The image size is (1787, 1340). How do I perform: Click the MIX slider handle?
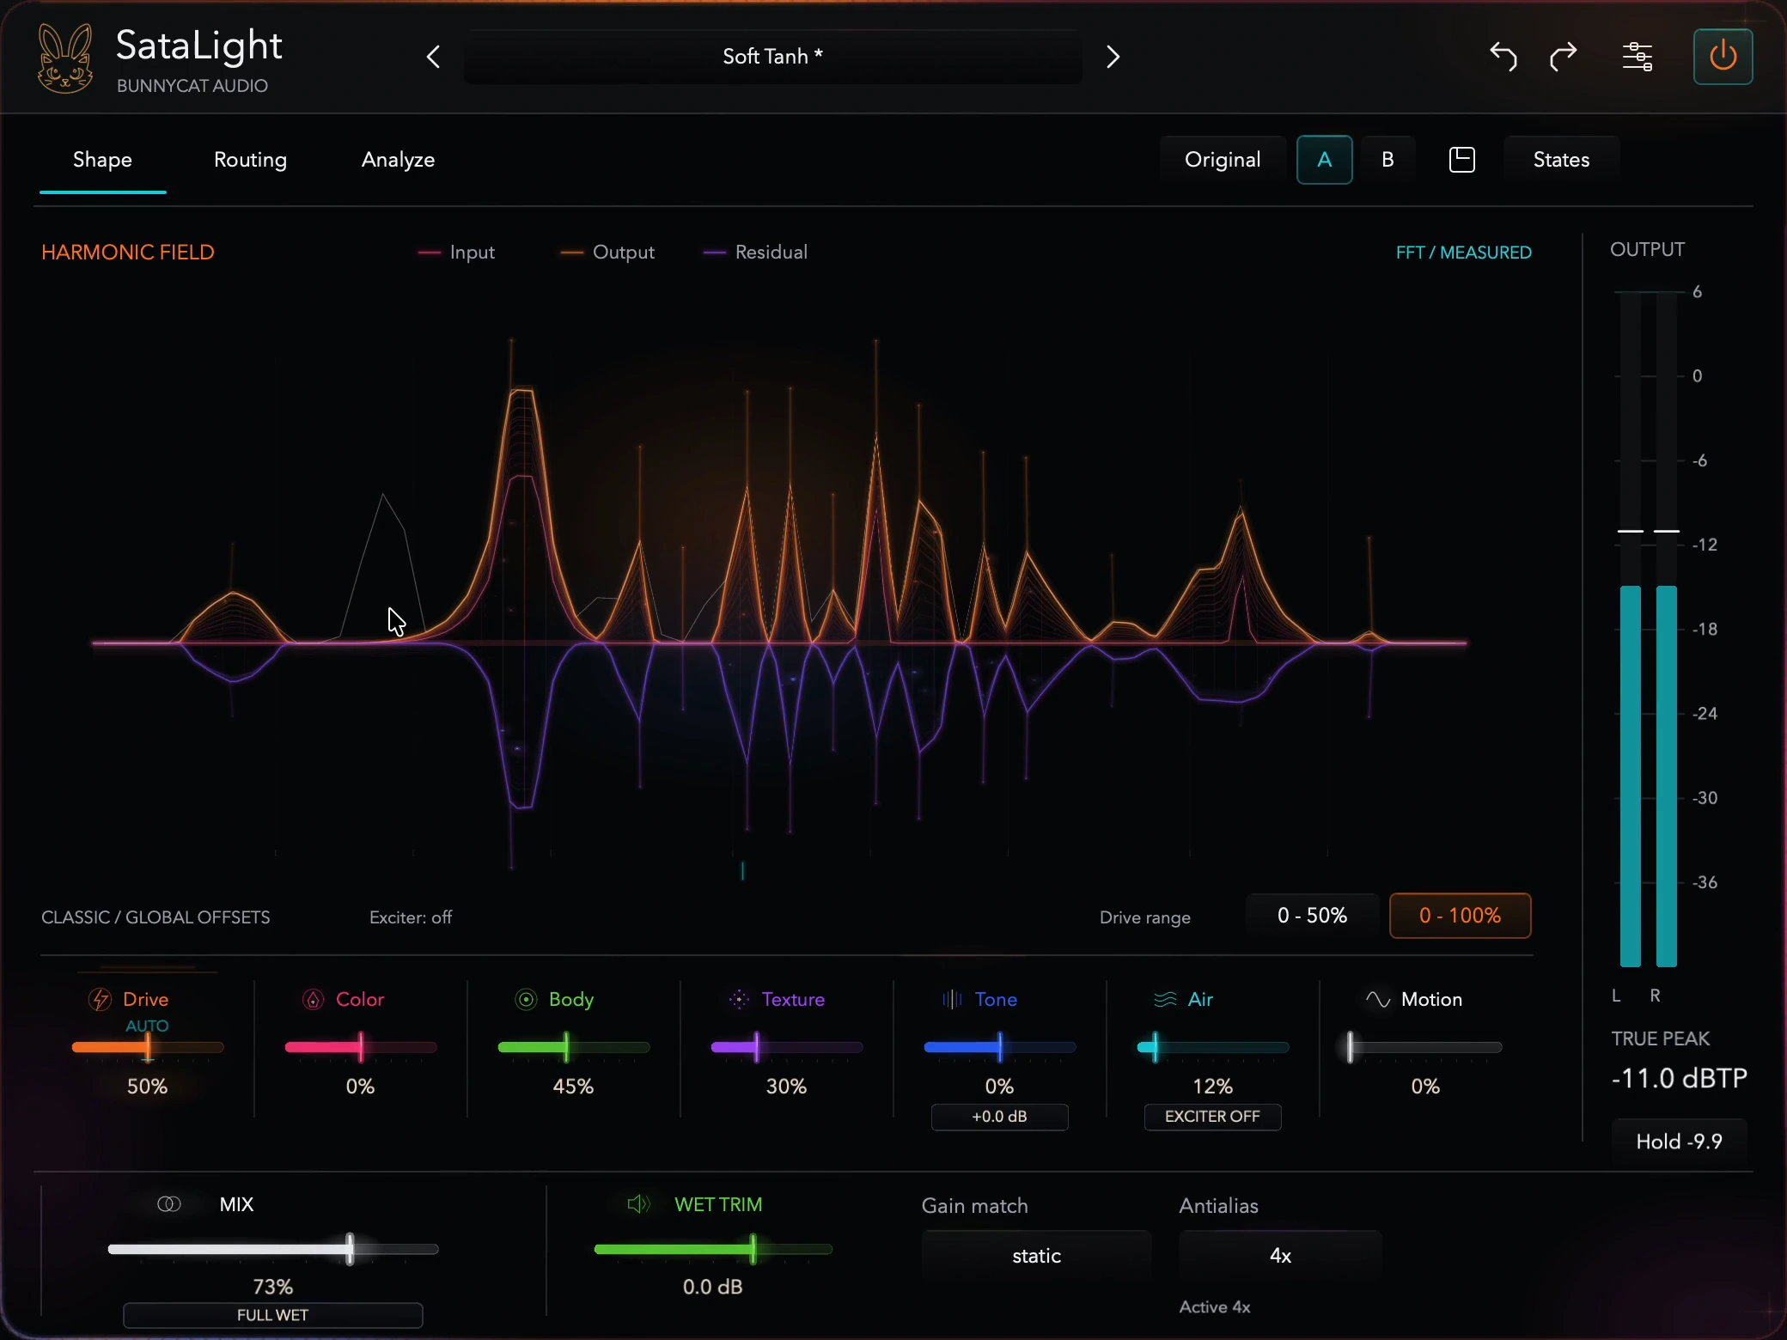(x=350, y=1249)
